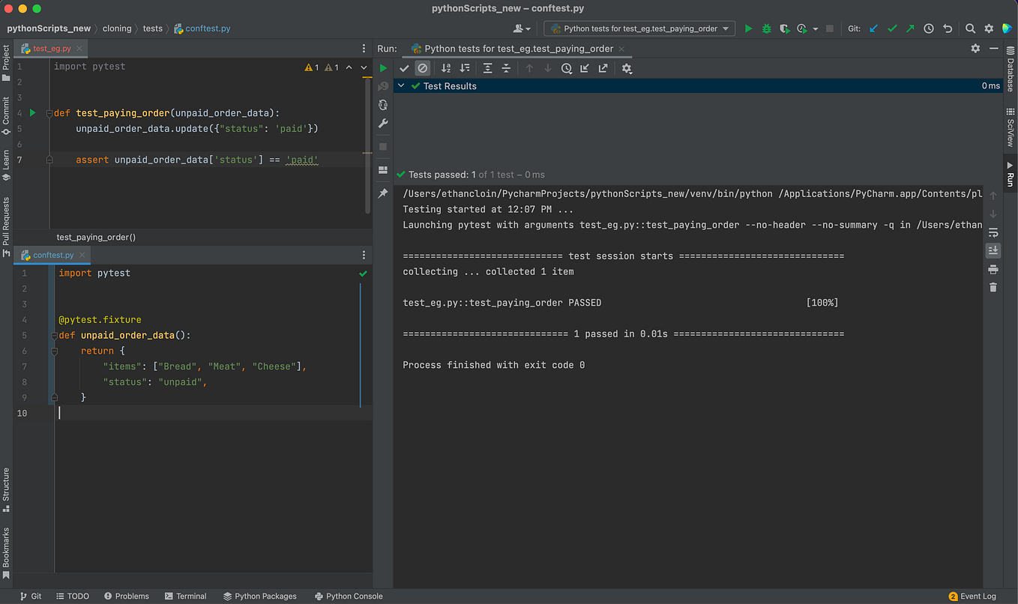Open the Git update project icon
The image size is (1018, 604).
[x=873, y=28]
